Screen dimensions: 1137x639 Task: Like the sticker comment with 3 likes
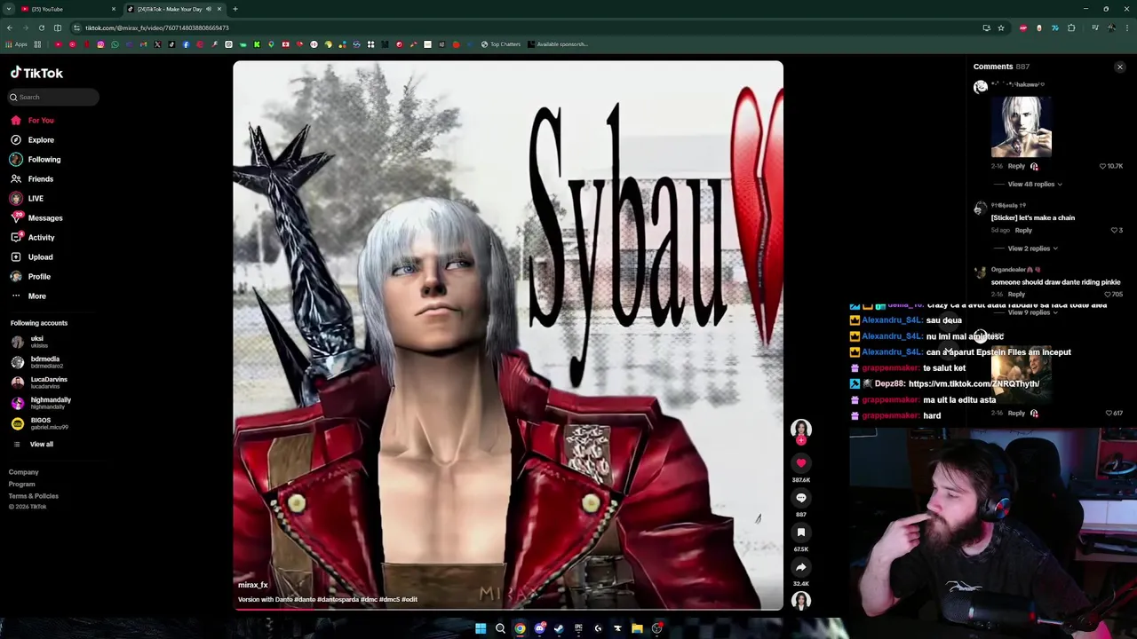pyautogui.click(x=1117, y=231)
